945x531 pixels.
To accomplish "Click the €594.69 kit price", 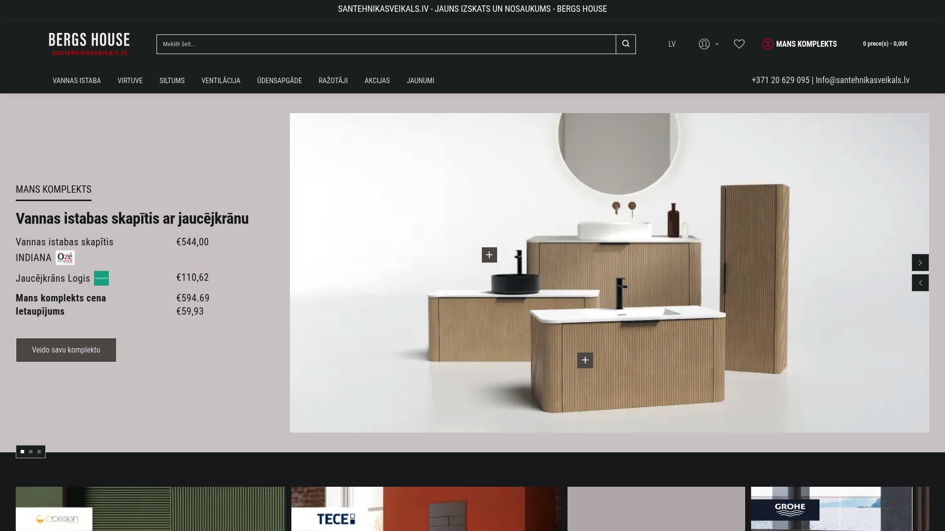I will (x=193, y=298).
